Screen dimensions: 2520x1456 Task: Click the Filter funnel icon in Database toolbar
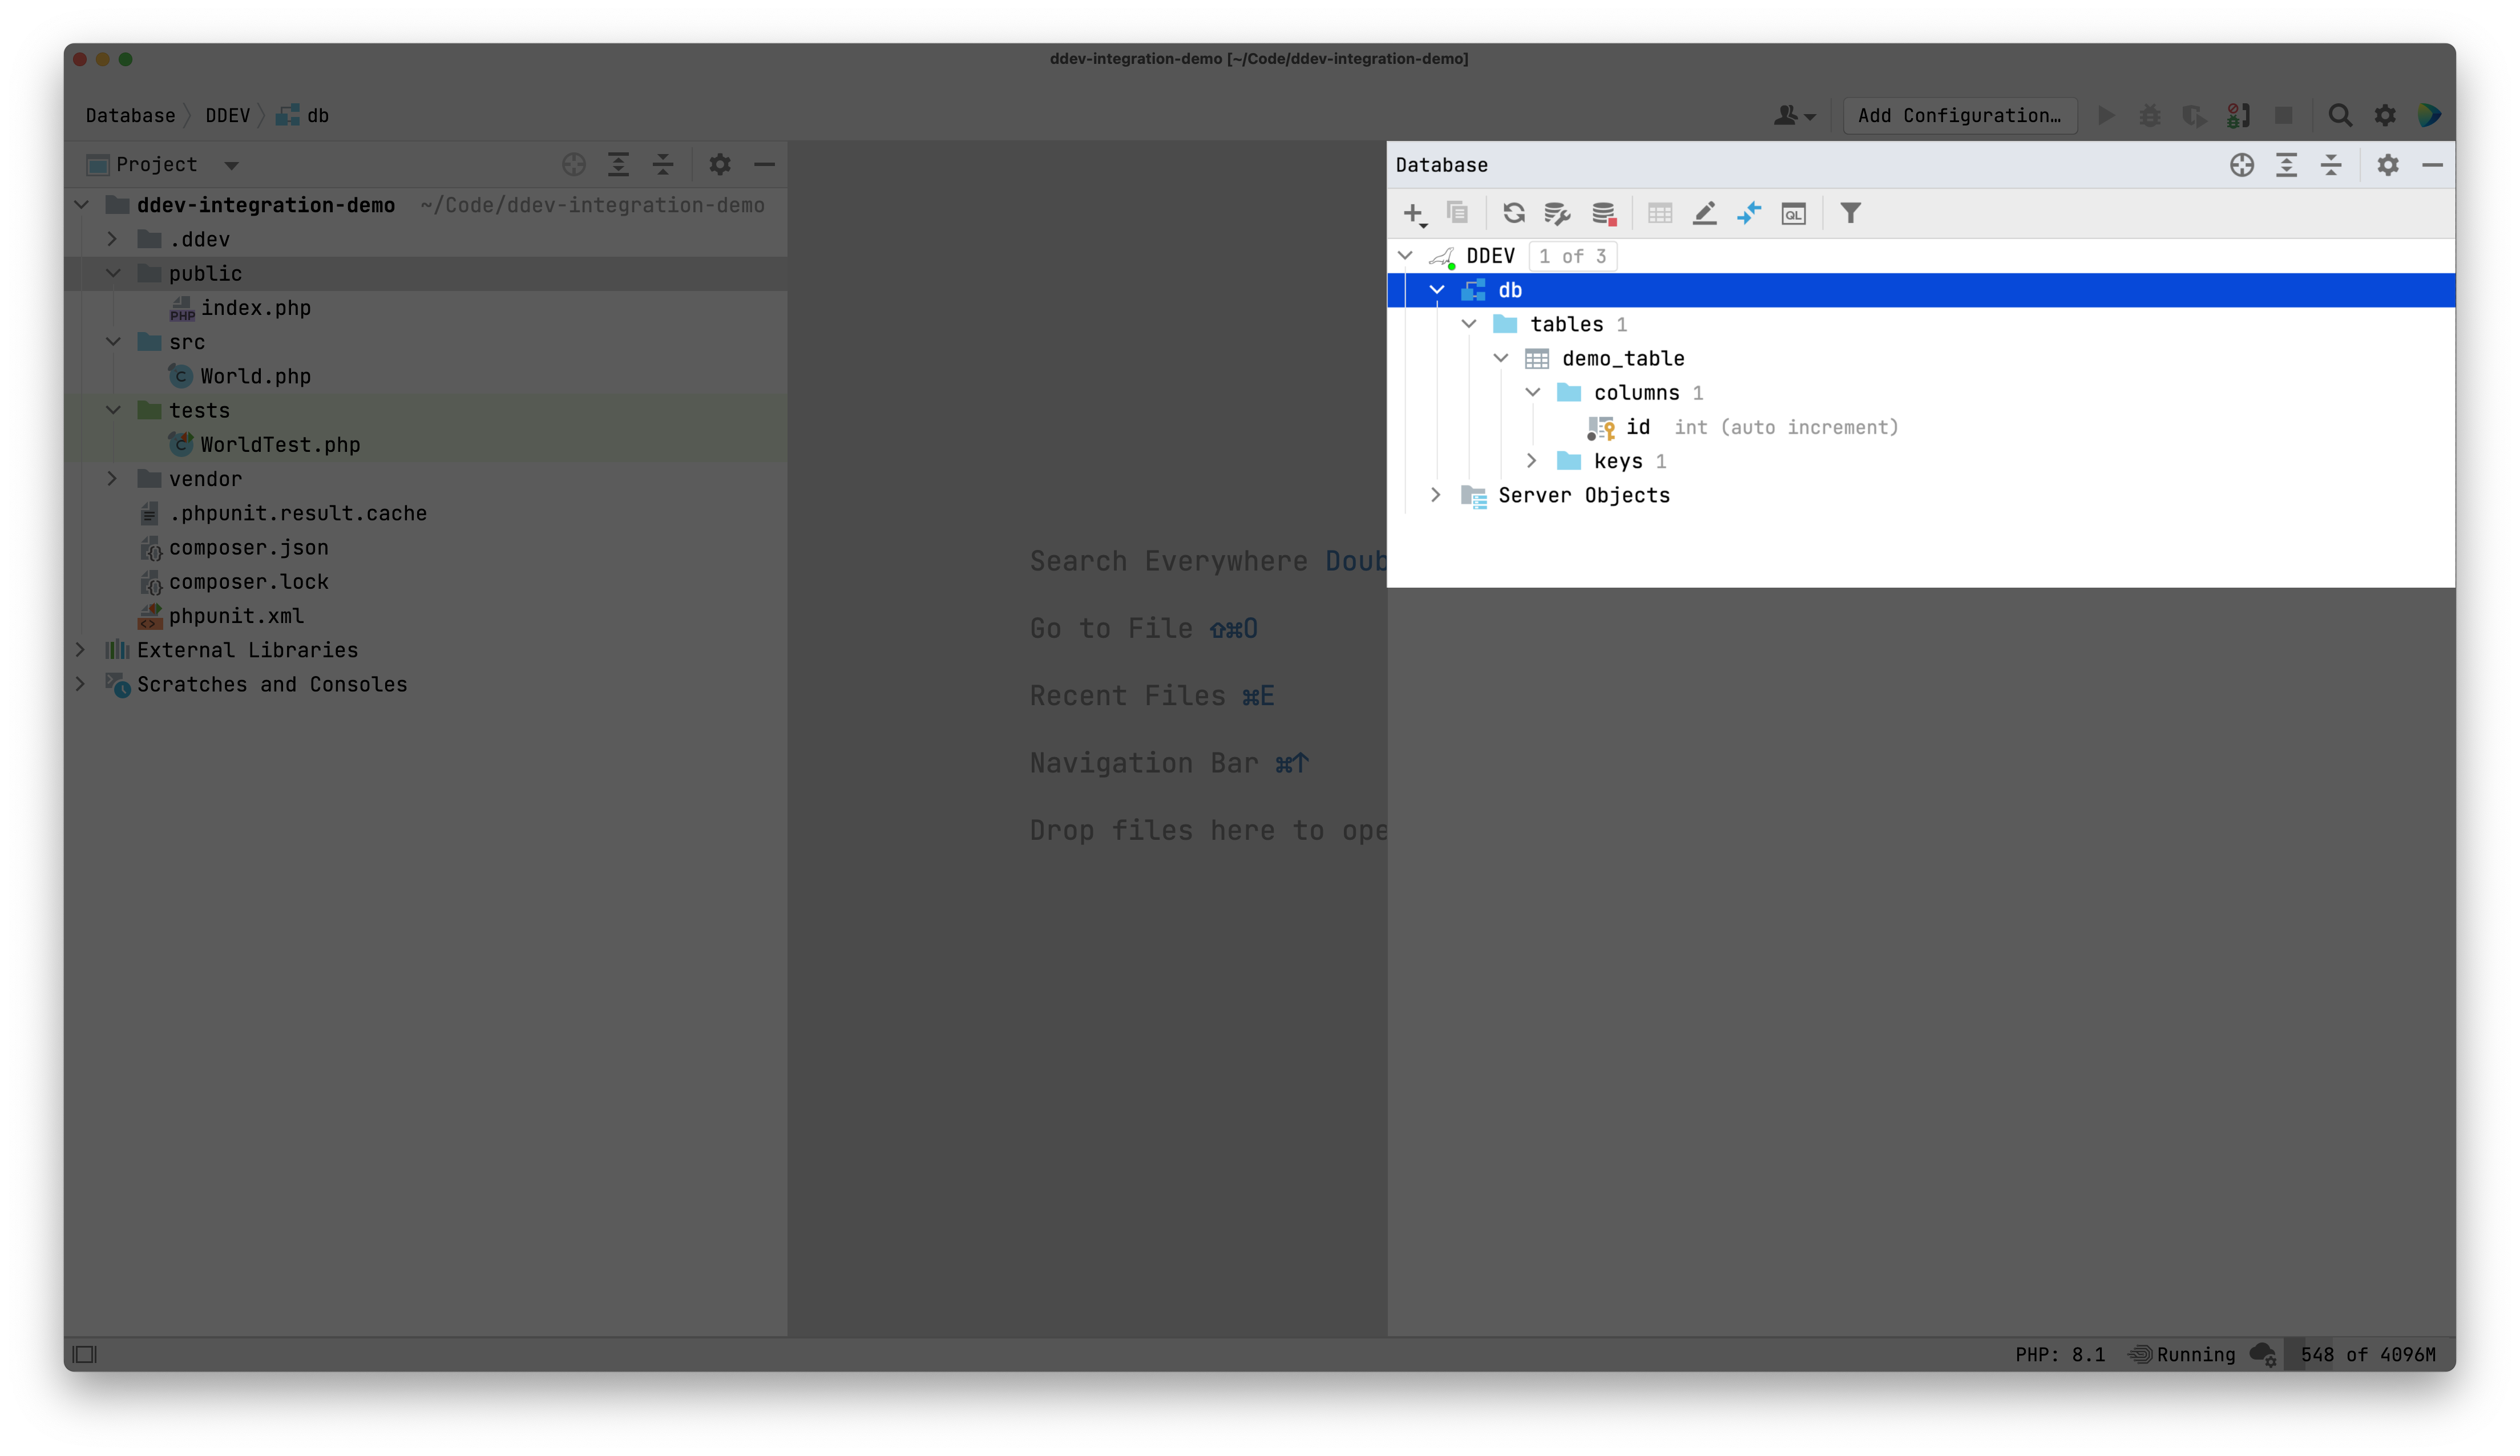(1851, 213)
